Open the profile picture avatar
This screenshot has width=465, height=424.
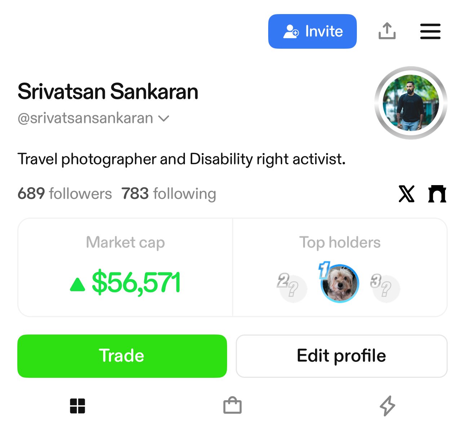(411, 103)
